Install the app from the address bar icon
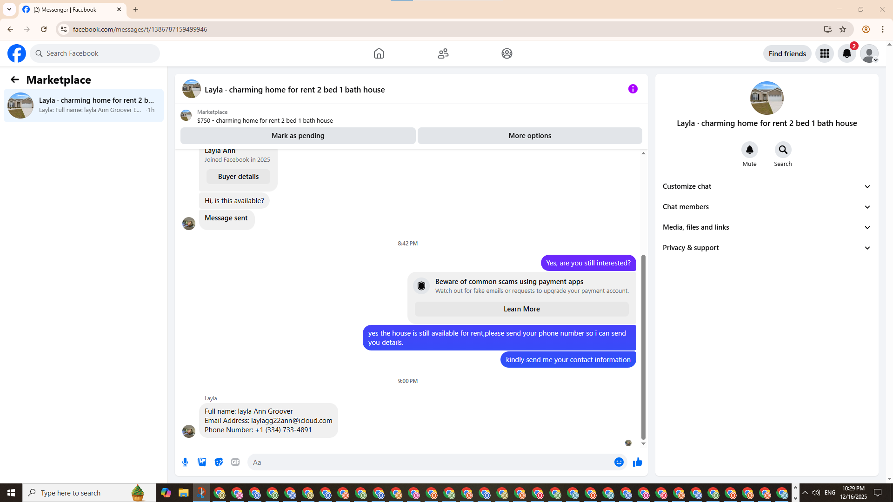The width and height of the screenshot is (893, 502). (828, 29)
